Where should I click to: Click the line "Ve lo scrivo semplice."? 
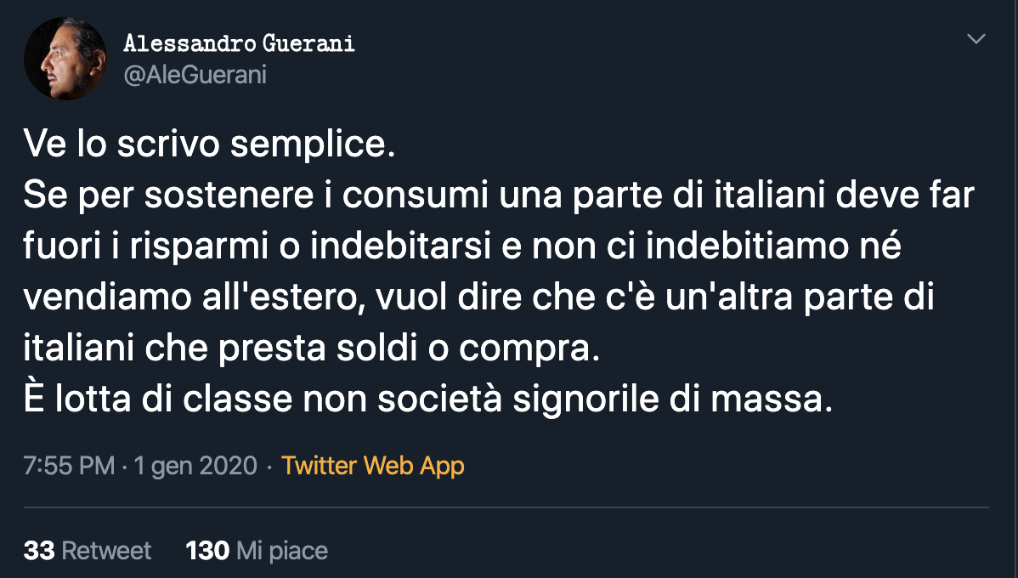coord(209,145)
